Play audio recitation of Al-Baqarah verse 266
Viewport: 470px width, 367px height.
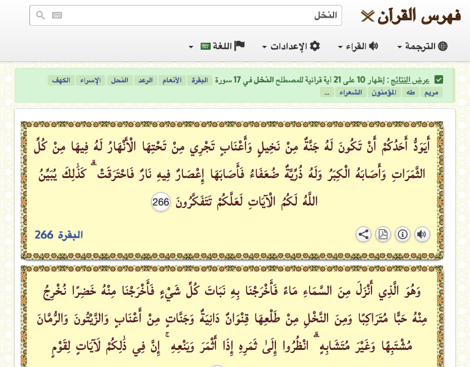(422, 234)
